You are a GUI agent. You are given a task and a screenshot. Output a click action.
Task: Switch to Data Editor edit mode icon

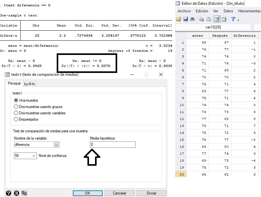coord(217,19)
